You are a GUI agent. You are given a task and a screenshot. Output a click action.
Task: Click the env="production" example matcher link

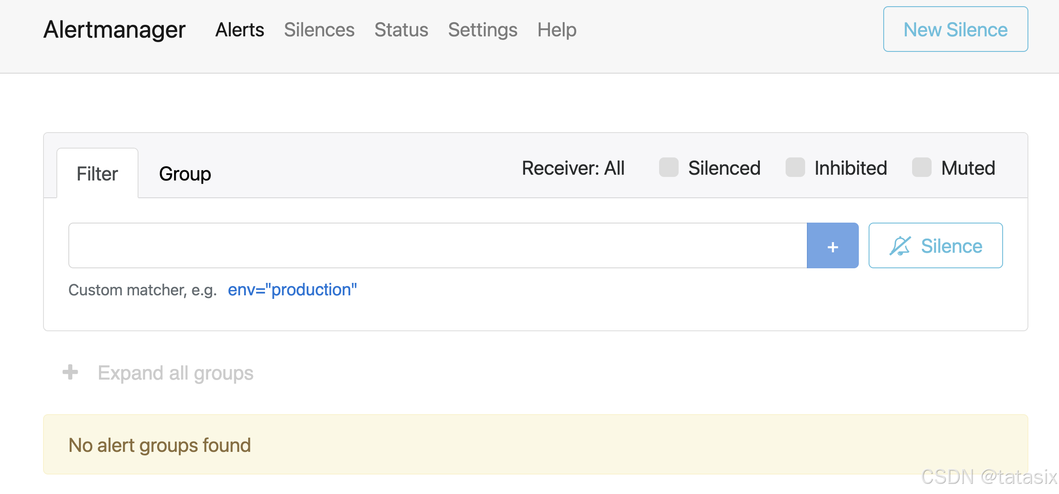point(292,290)
